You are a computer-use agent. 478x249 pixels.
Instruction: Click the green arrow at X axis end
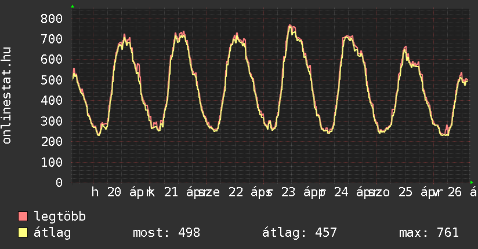[471, 182]
